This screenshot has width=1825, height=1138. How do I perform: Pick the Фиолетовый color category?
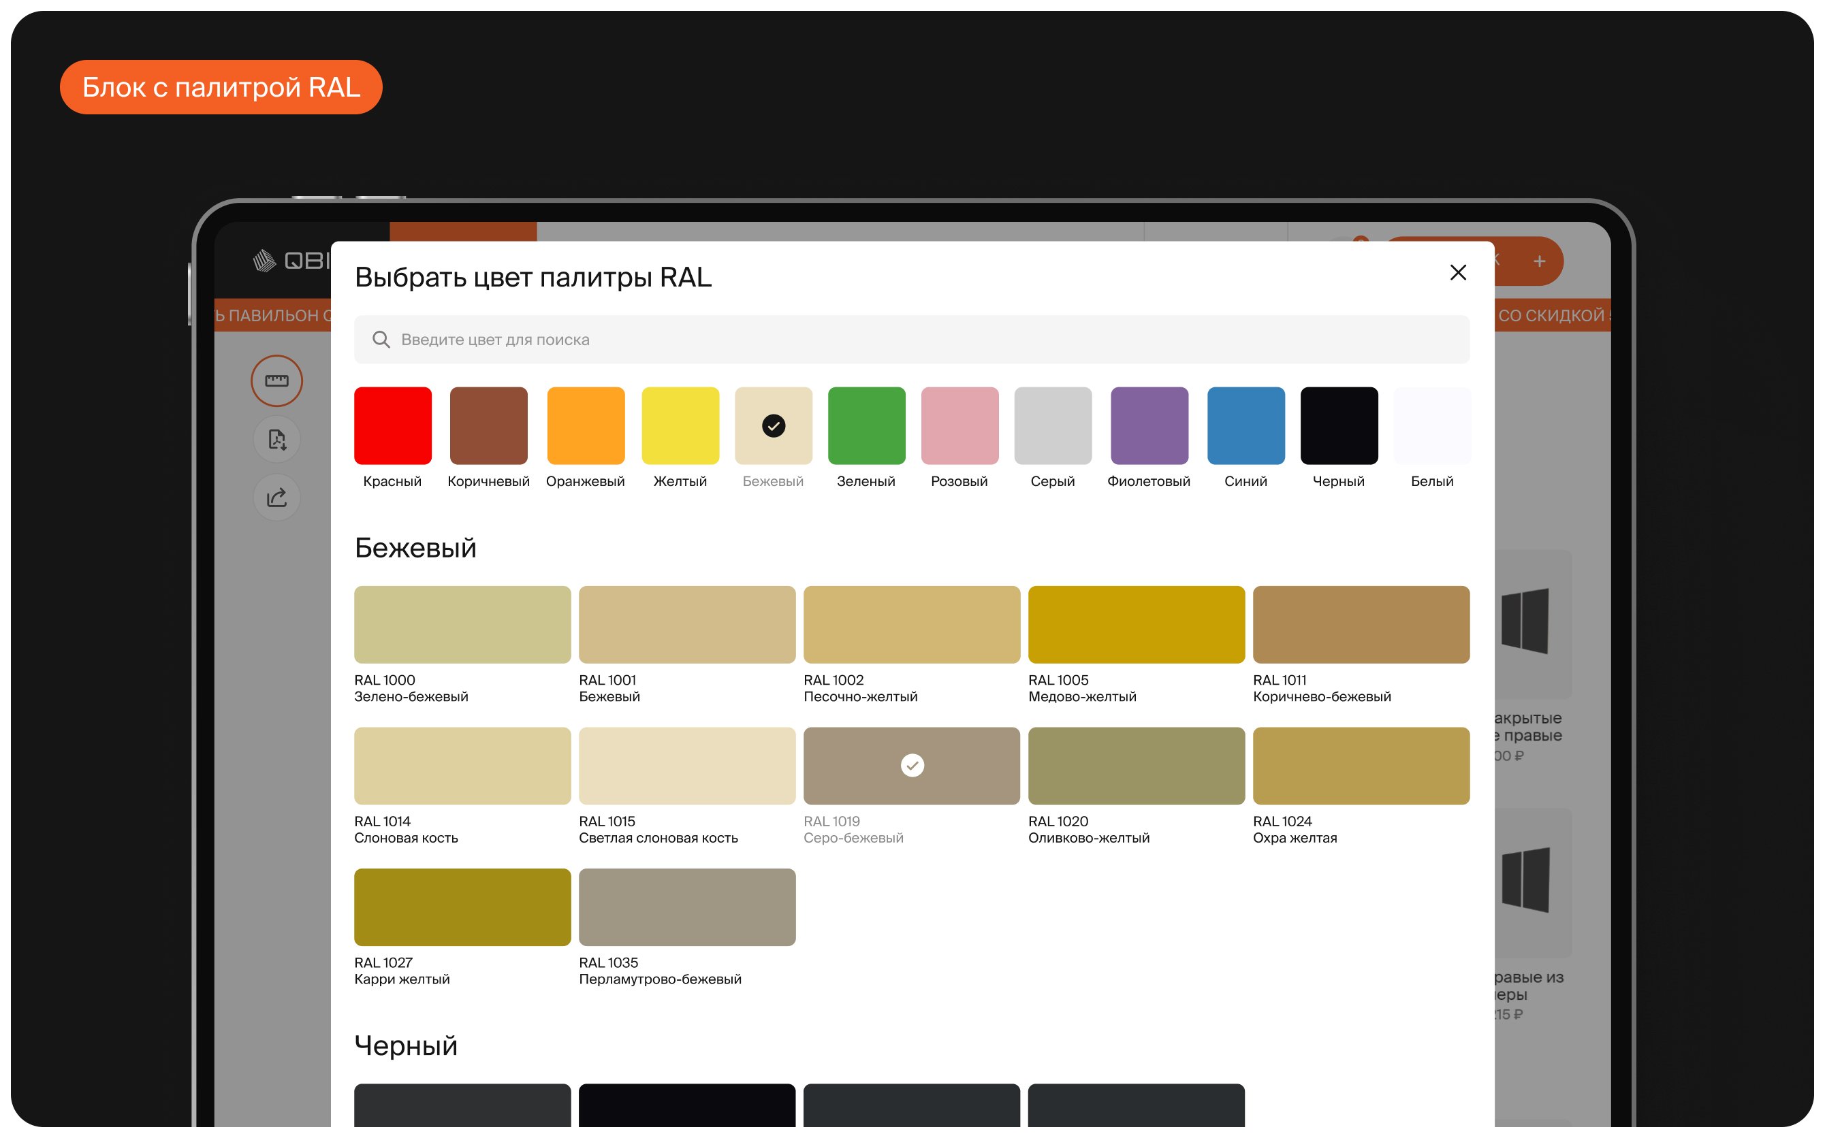point(1149,426)
